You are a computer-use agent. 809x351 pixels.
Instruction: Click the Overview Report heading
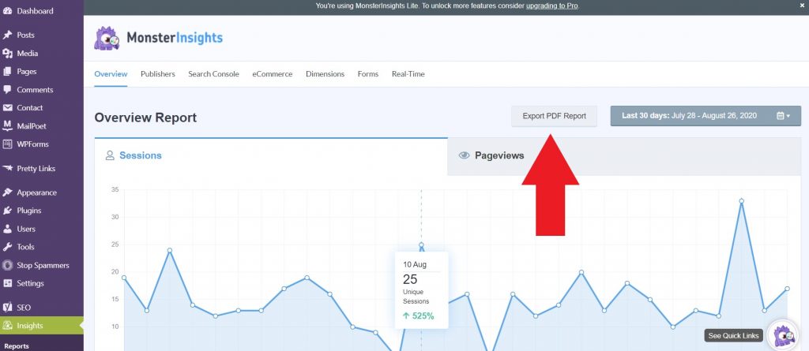(145, 118)
